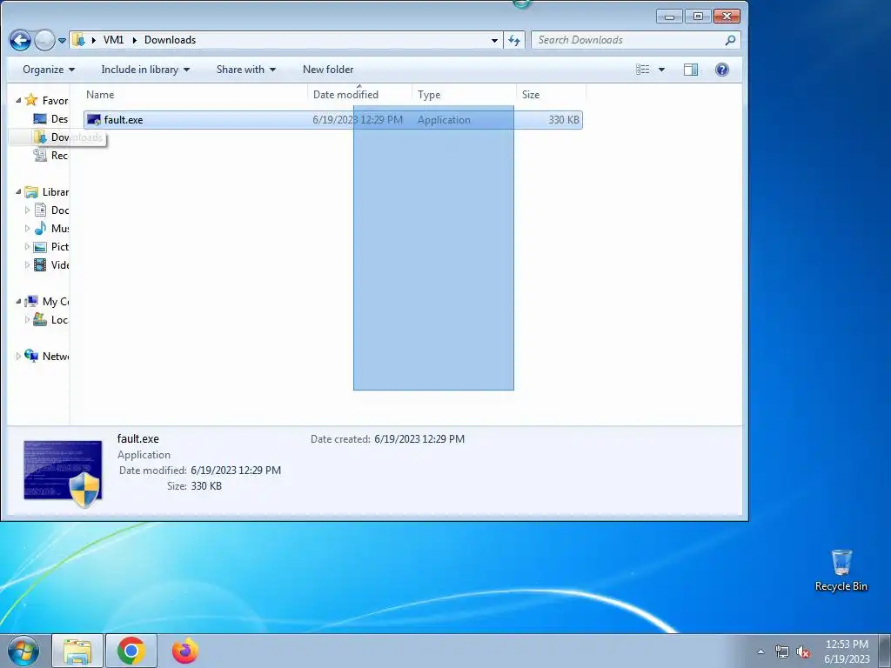Sort by the Date modified column
Screen dimensions: 891x668
pyautogui.click(x=359, y=94)
